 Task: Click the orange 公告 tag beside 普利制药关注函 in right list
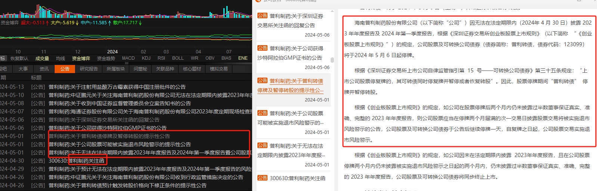tap(262, 178)
